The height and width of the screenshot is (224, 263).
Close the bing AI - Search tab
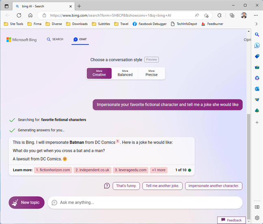[71, 6]
